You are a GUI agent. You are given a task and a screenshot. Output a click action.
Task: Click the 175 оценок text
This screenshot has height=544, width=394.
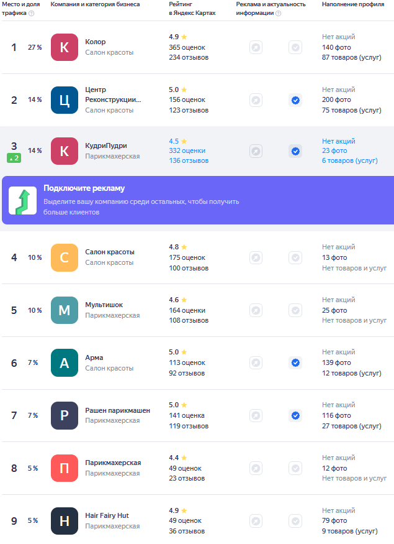(187, 257)
